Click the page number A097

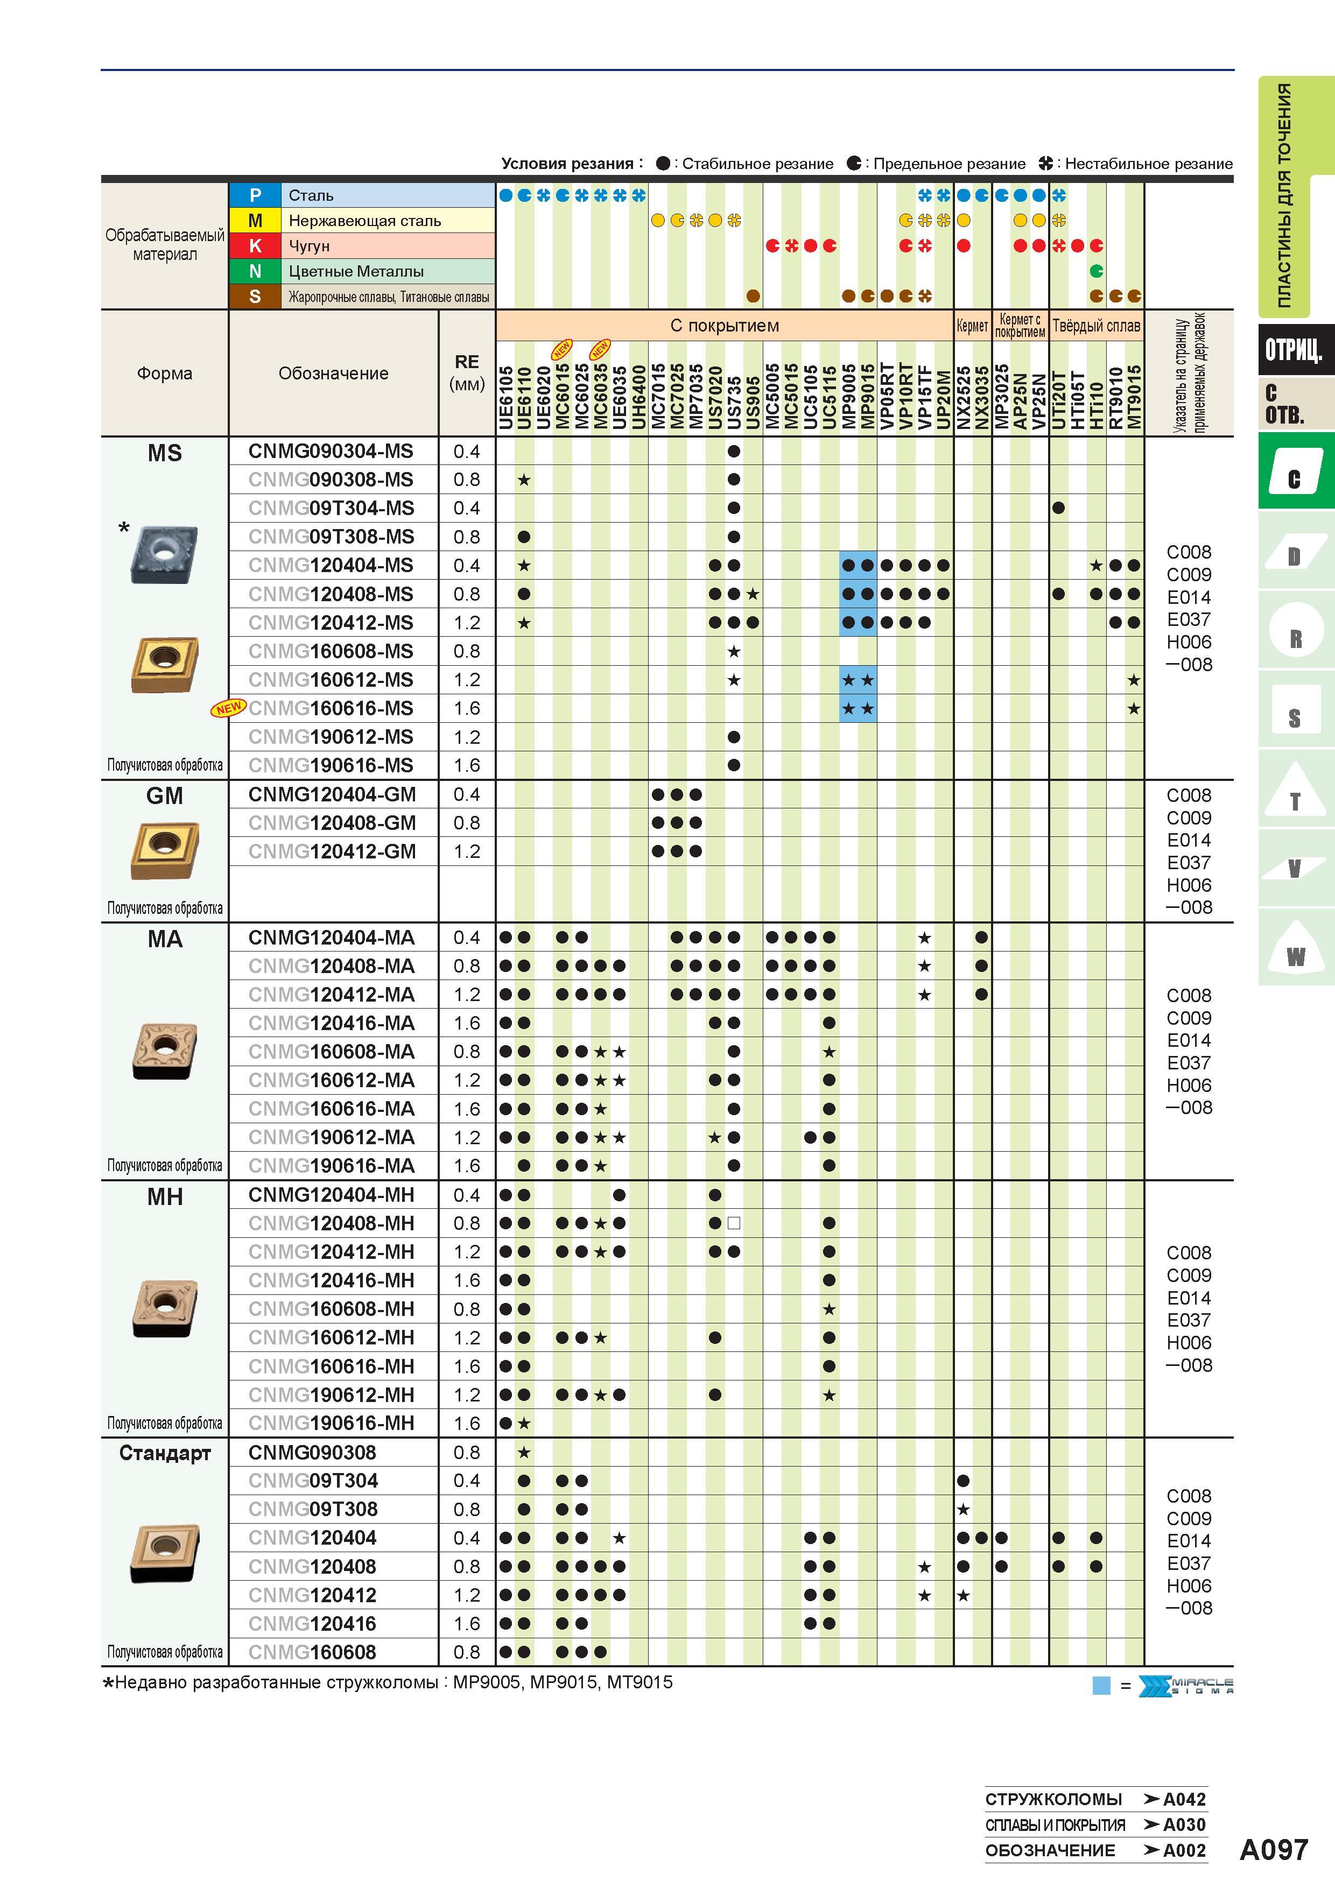(x=1273, y=1850)
